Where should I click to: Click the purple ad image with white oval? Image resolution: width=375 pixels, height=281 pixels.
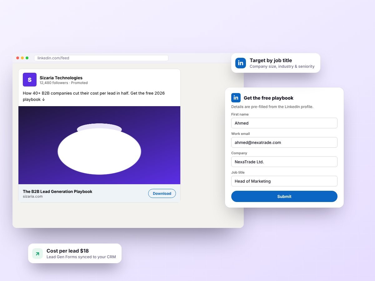coord(99,145)
